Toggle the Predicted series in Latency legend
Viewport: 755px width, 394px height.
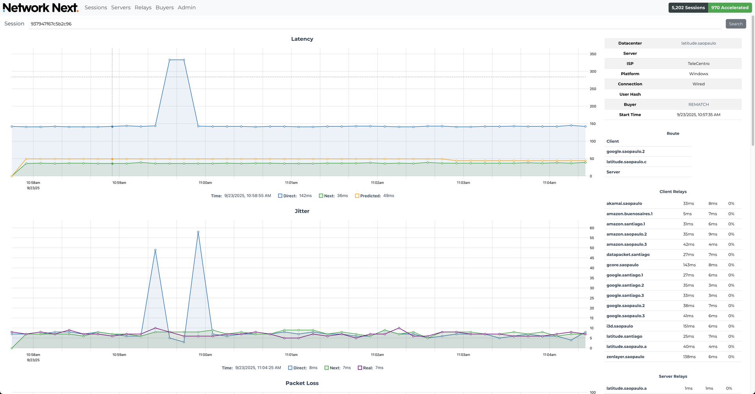tap(374, 196)
